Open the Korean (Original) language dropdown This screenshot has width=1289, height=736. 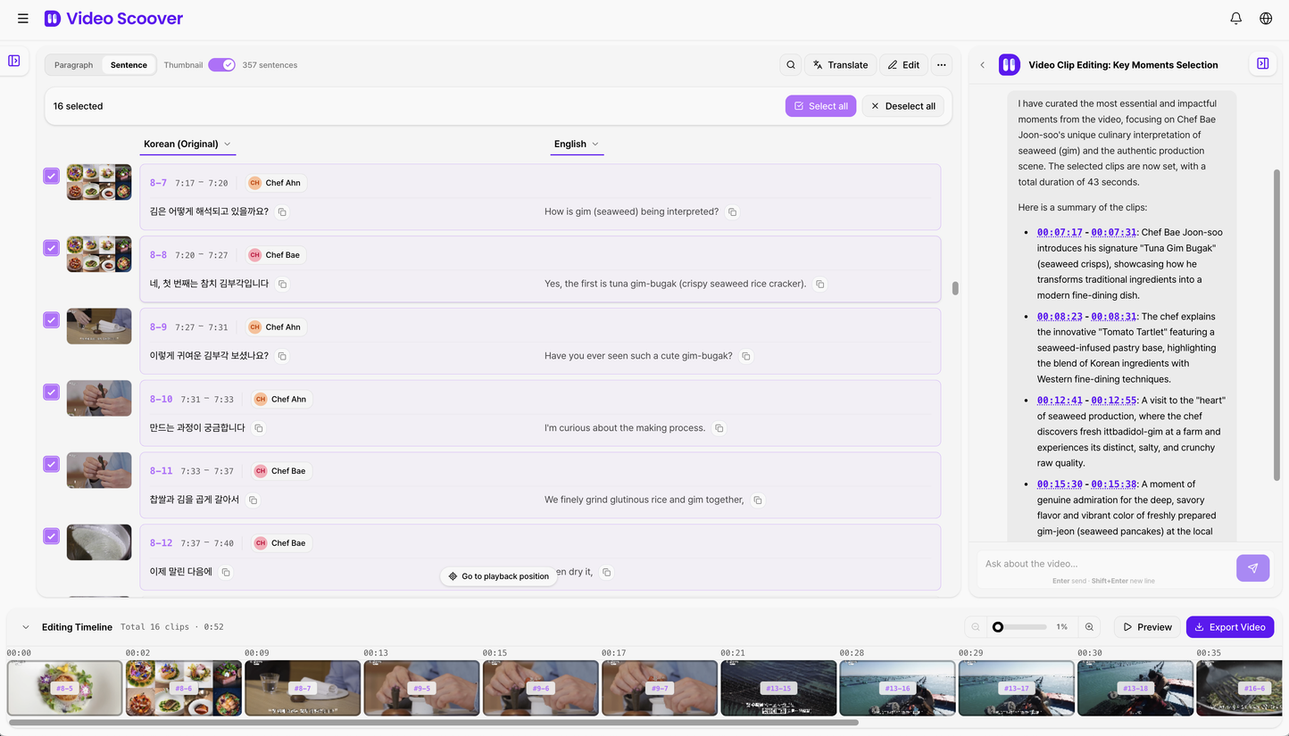(x=187, y=144)
